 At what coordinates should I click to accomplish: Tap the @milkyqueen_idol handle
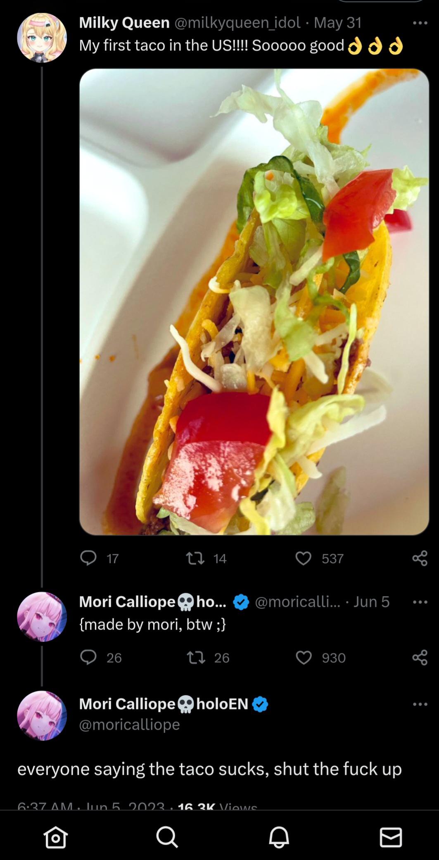(x=237, y=23)
